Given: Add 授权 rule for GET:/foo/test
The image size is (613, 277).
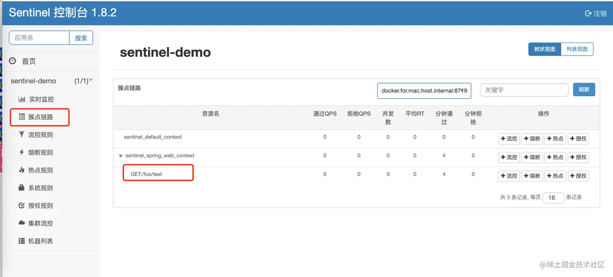Looking at the screenshot, I should pyautogui.click(x=578, y=176).
